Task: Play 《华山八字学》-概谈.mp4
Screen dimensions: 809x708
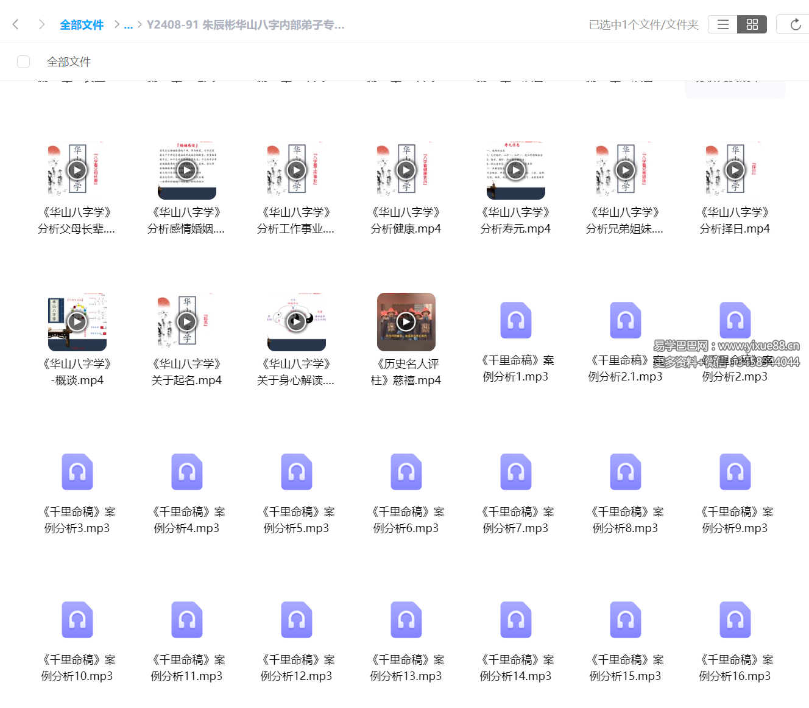Action: click(77, 321)
